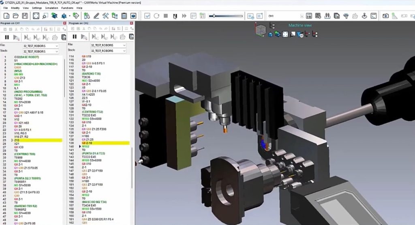Toggle the checkmark verify button in simulation toolbar
This screenshot has height=225, width=415.
[147, 16]
